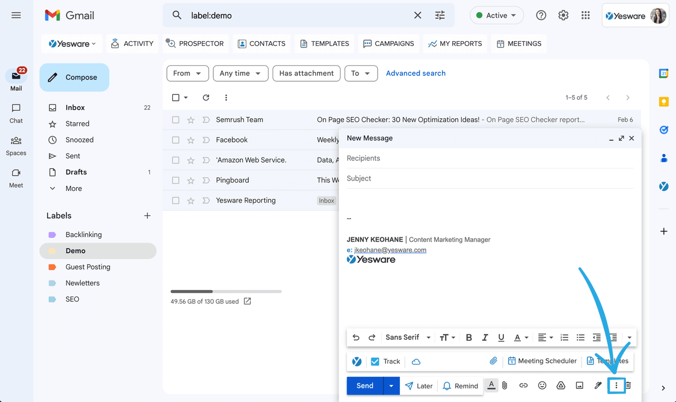Open the text color picker

[521, 338]
